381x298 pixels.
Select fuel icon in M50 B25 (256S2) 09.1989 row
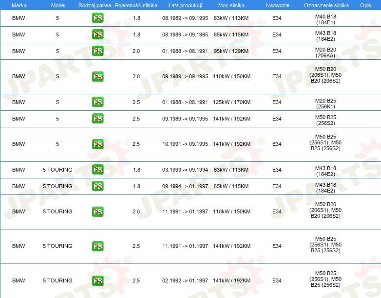pos(97,119)
